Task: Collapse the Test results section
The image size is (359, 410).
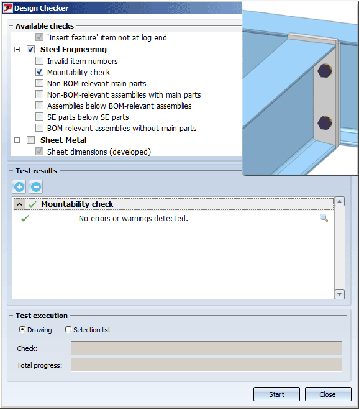Action: point(11,171)
